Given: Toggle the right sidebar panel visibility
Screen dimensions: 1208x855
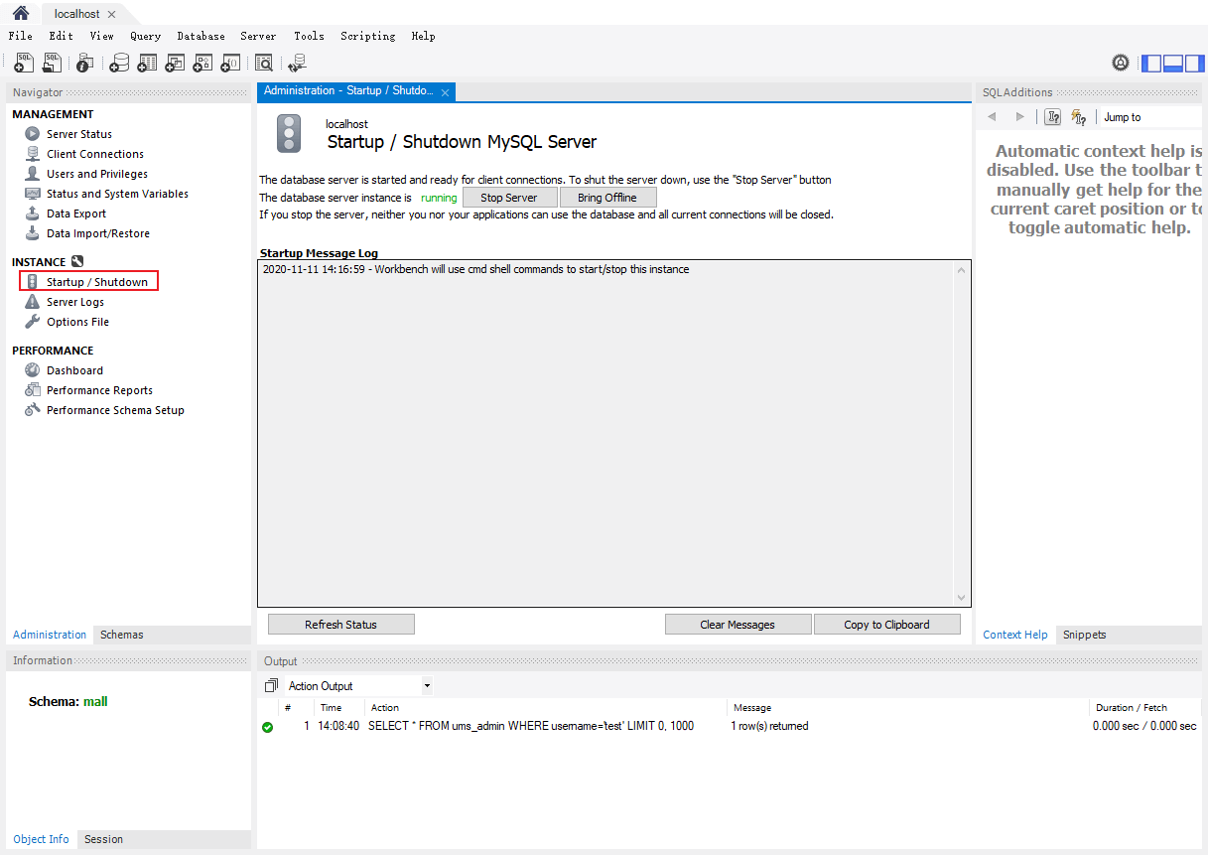Looking at the screenshot, I should 1193,63.
